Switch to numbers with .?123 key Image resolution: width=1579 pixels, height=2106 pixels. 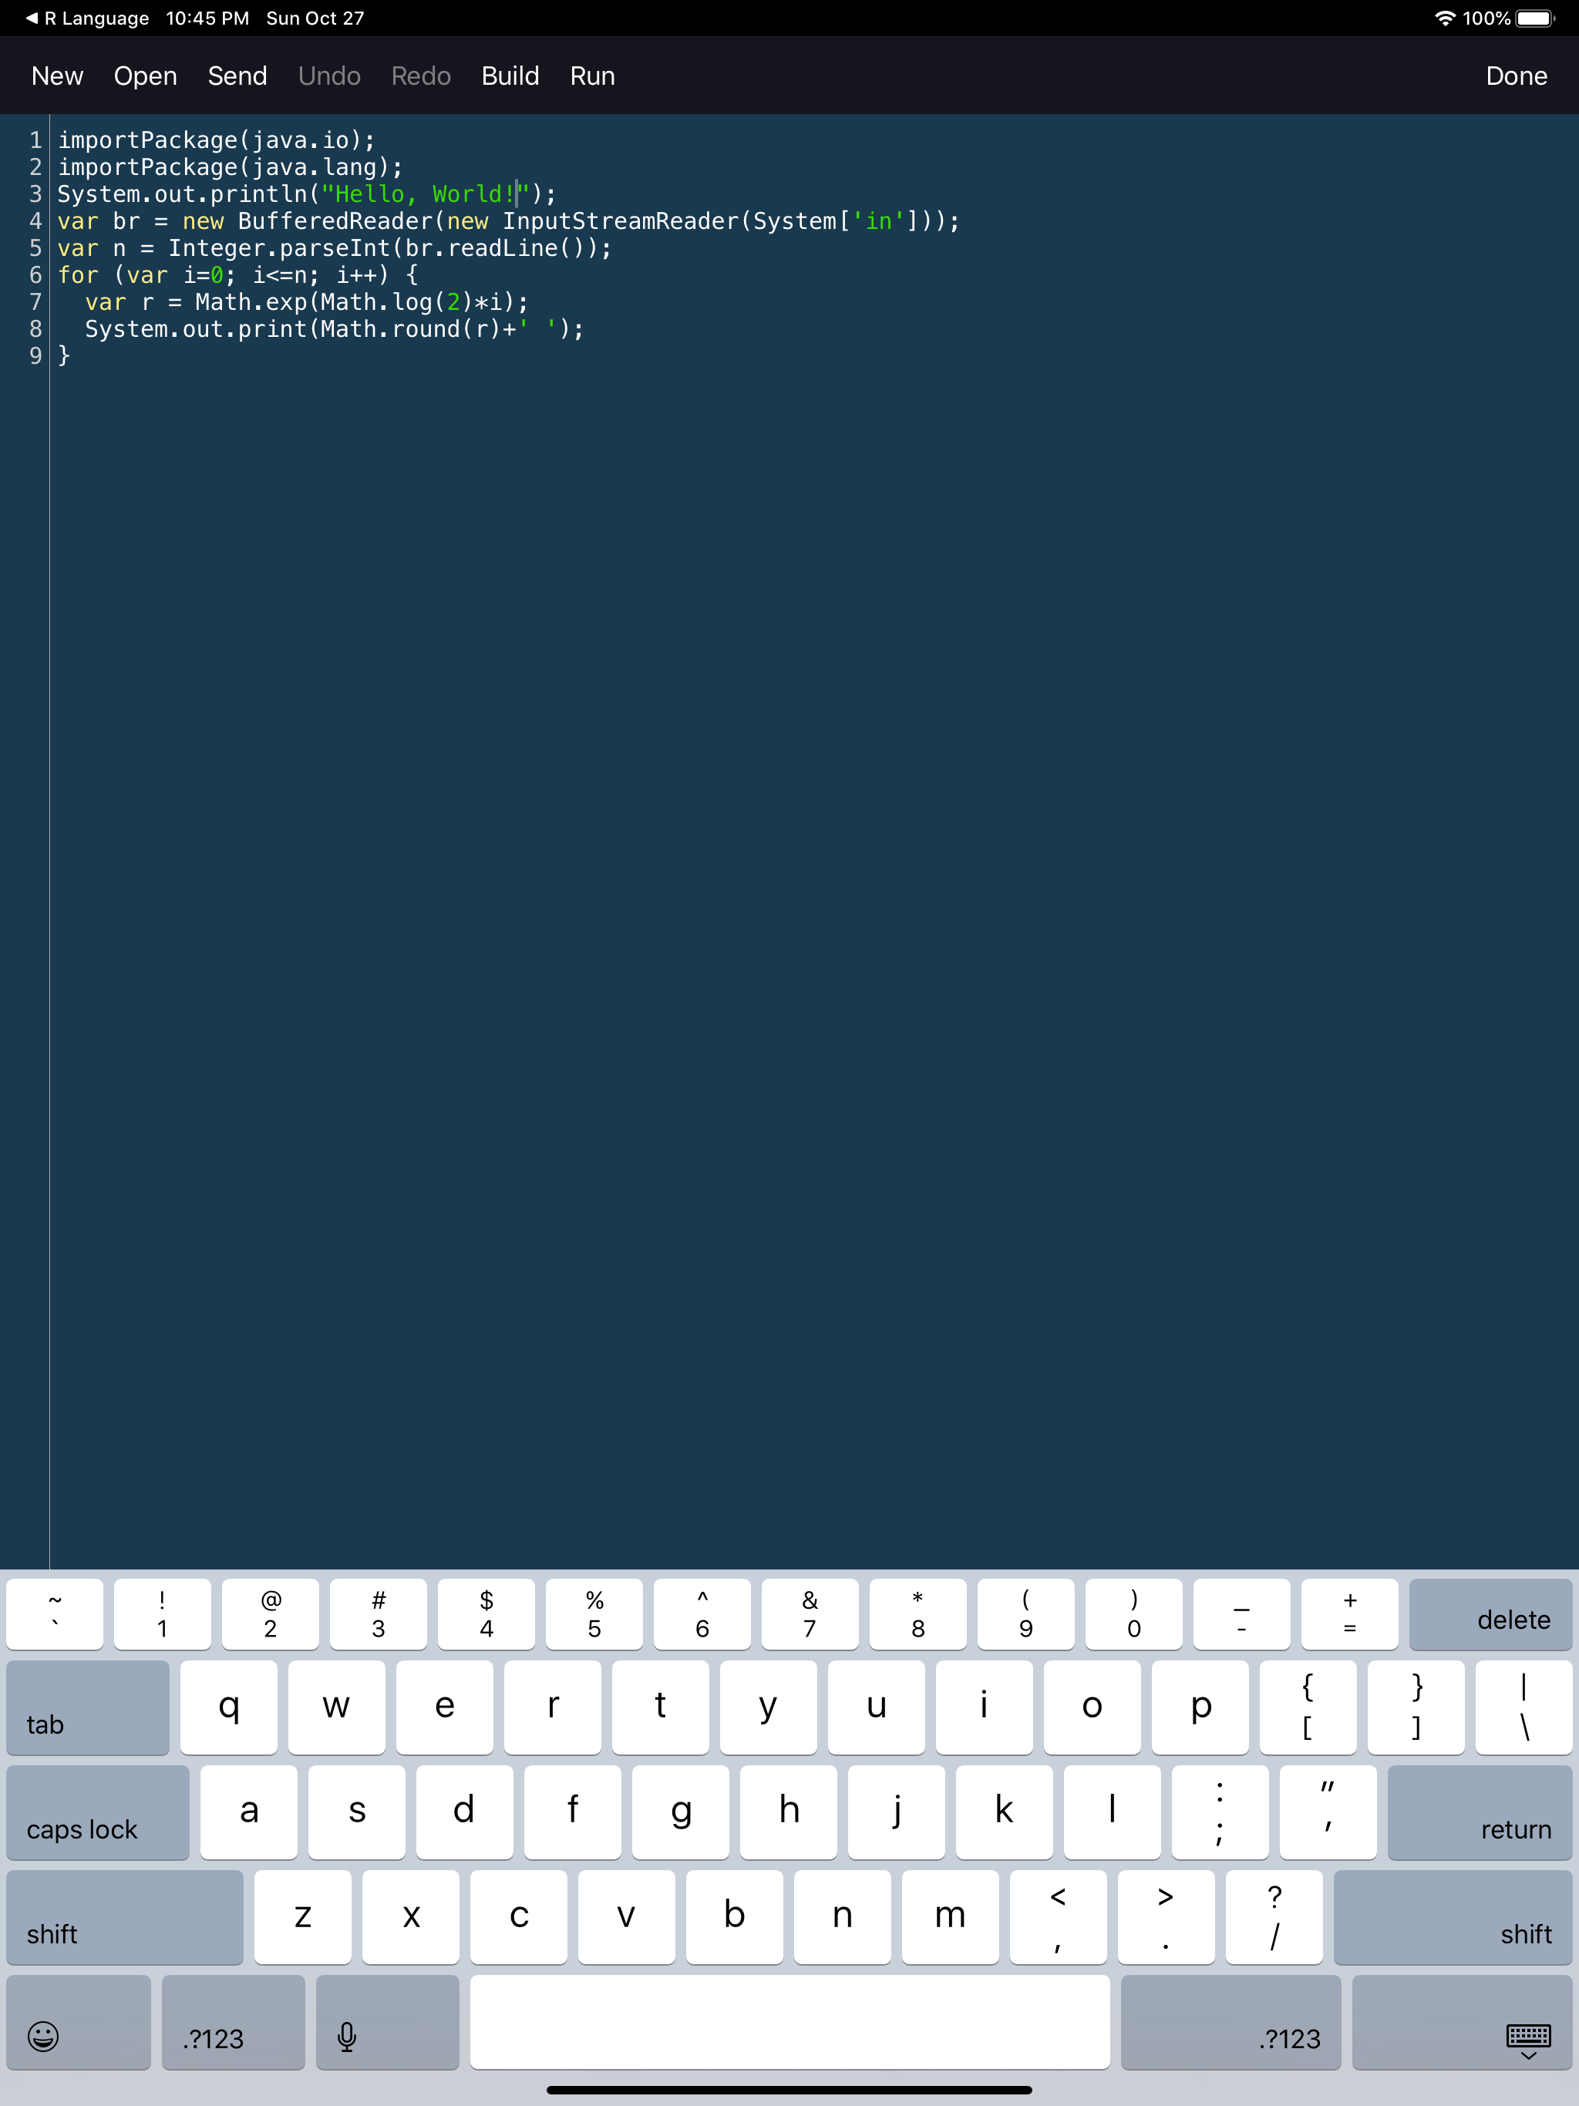click(232, 2037)
